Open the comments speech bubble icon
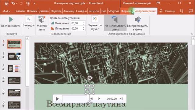 [190, 11]
